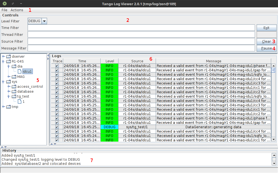The width and height of the screenshot is (278, 173).
Task: Focus the Source Filter input
Action: 141,42
